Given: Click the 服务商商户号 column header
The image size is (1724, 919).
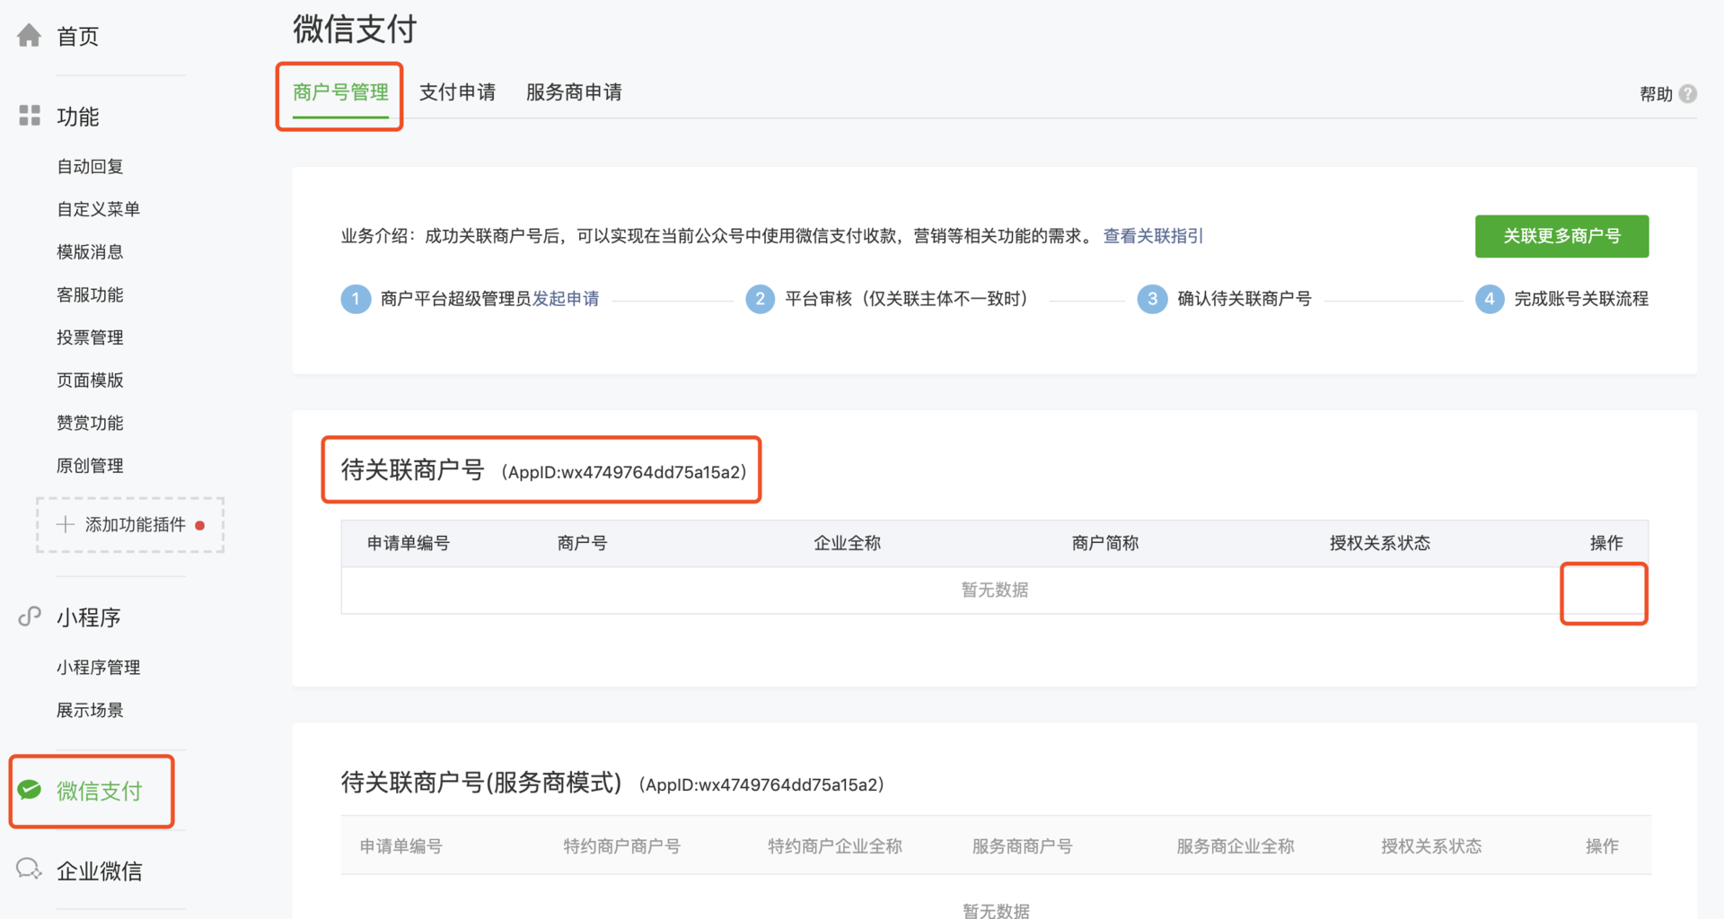Looking at the screenshot, I should tap(1022, 846).
